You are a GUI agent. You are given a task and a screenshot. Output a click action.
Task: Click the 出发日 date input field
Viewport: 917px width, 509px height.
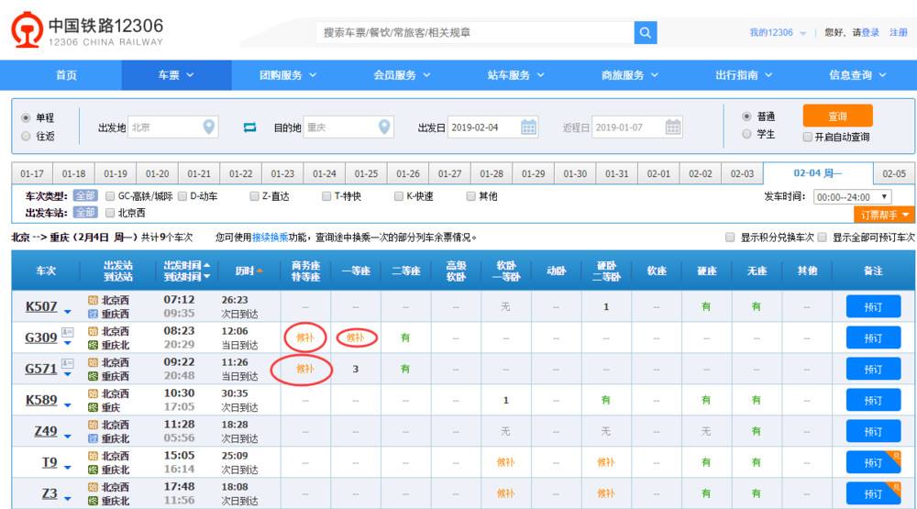492,127
